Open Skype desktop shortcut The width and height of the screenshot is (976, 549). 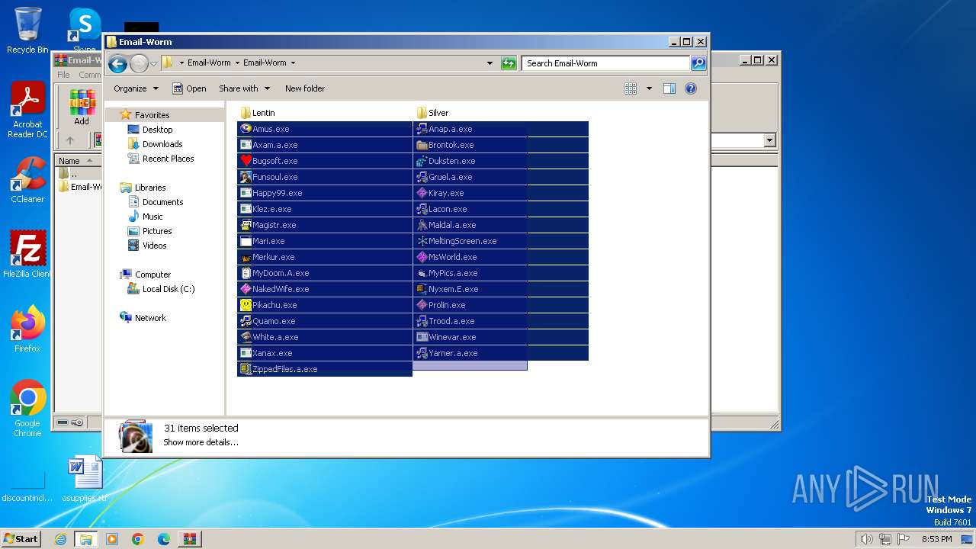pos(85,30)
